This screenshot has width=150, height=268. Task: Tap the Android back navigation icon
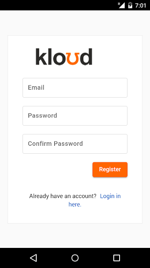[33, 258]
